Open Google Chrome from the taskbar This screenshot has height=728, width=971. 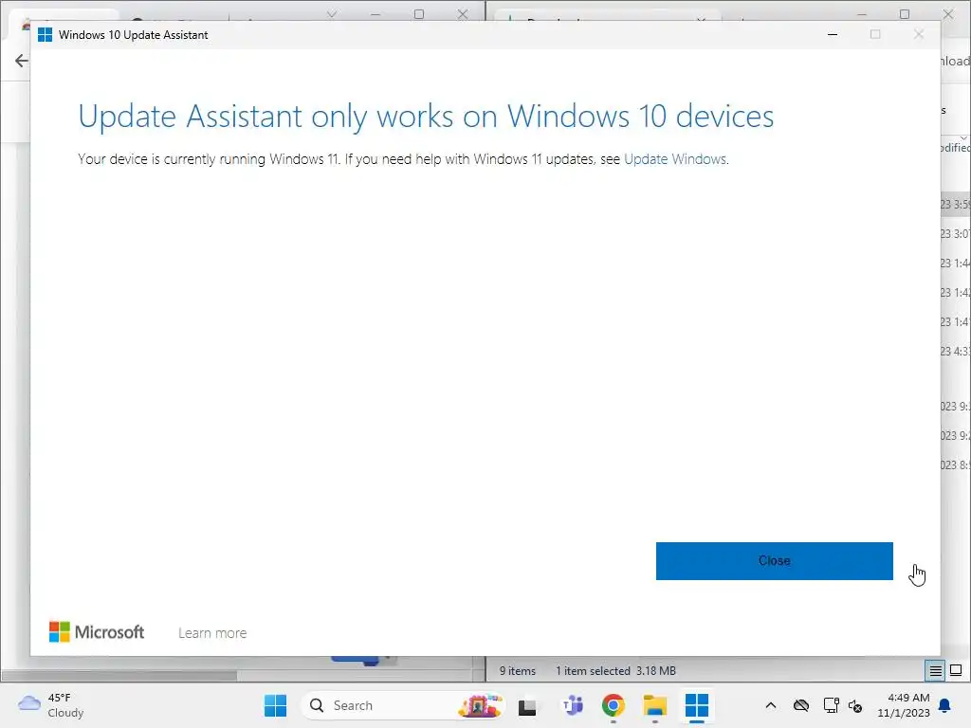tap(614, 705)
